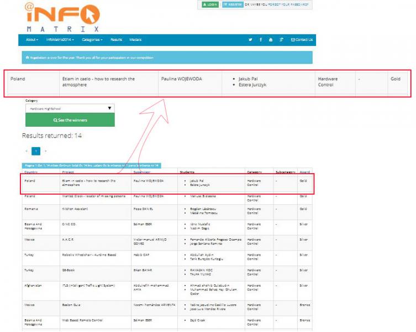Viewport: 416px width, 332px height.
Task: Click the InfoMatrix logo
Action: click(x=62, y=18)
